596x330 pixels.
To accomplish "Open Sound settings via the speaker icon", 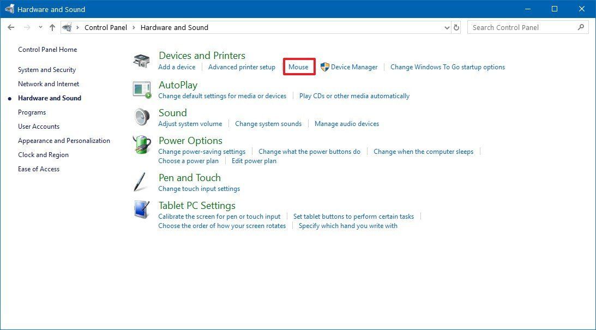I will 142,117.
